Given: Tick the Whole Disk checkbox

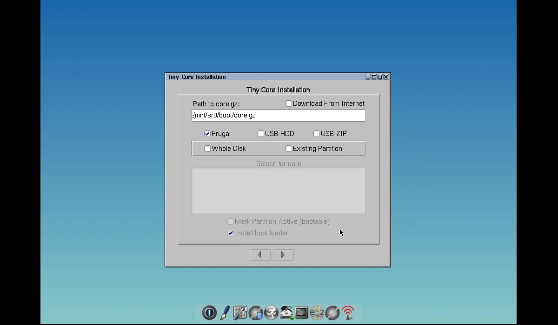Looking at the screenshot, I should [207, 149].
